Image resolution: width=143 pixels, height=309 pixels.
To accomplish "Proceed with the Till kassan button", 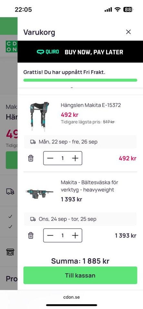I will pyautogui.click(x=80, y=275).
